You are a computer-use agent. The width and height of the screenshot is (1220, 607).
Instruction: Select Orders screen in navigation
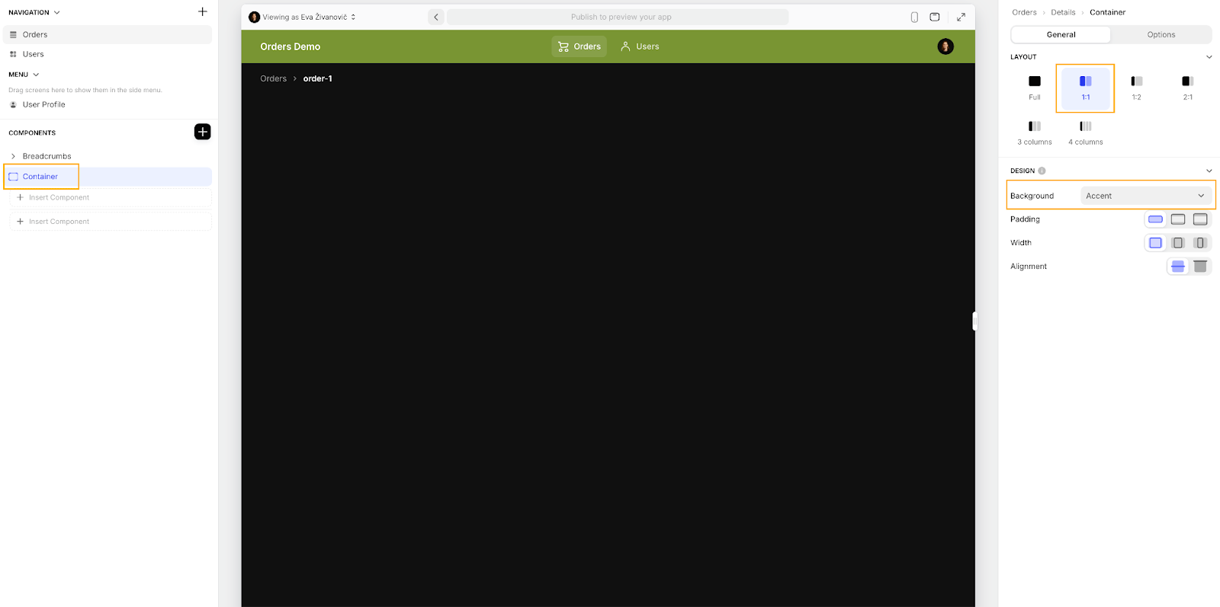point(108,34)
